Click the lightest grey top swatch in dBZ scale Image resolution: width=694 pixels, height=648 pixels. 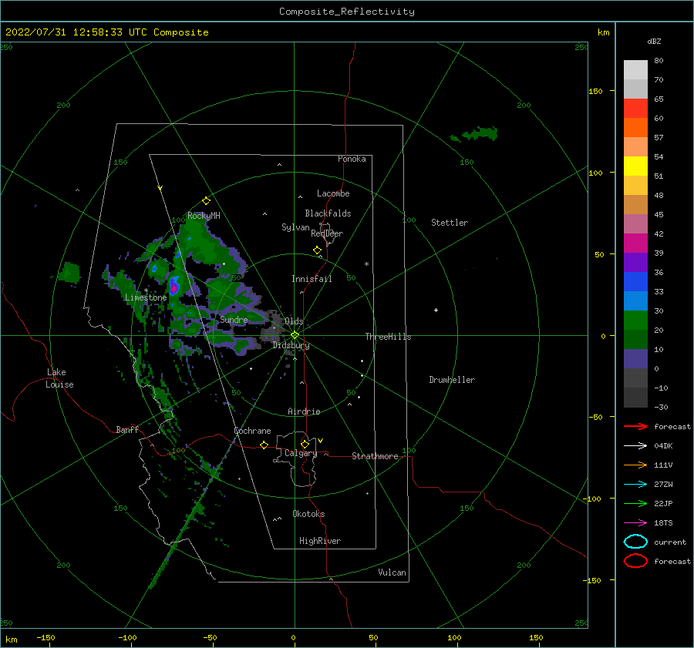(x=635, y=70)
